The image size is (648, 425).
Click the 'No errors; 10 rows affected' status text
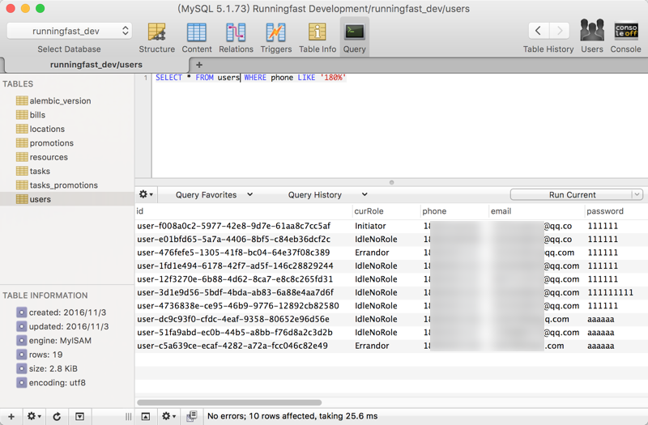click(292, 416)
